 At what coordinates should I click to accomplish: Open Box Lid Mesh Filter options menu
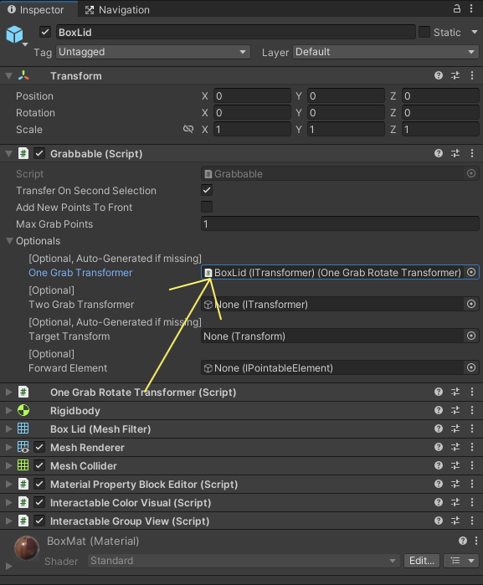tap(472, 428)
